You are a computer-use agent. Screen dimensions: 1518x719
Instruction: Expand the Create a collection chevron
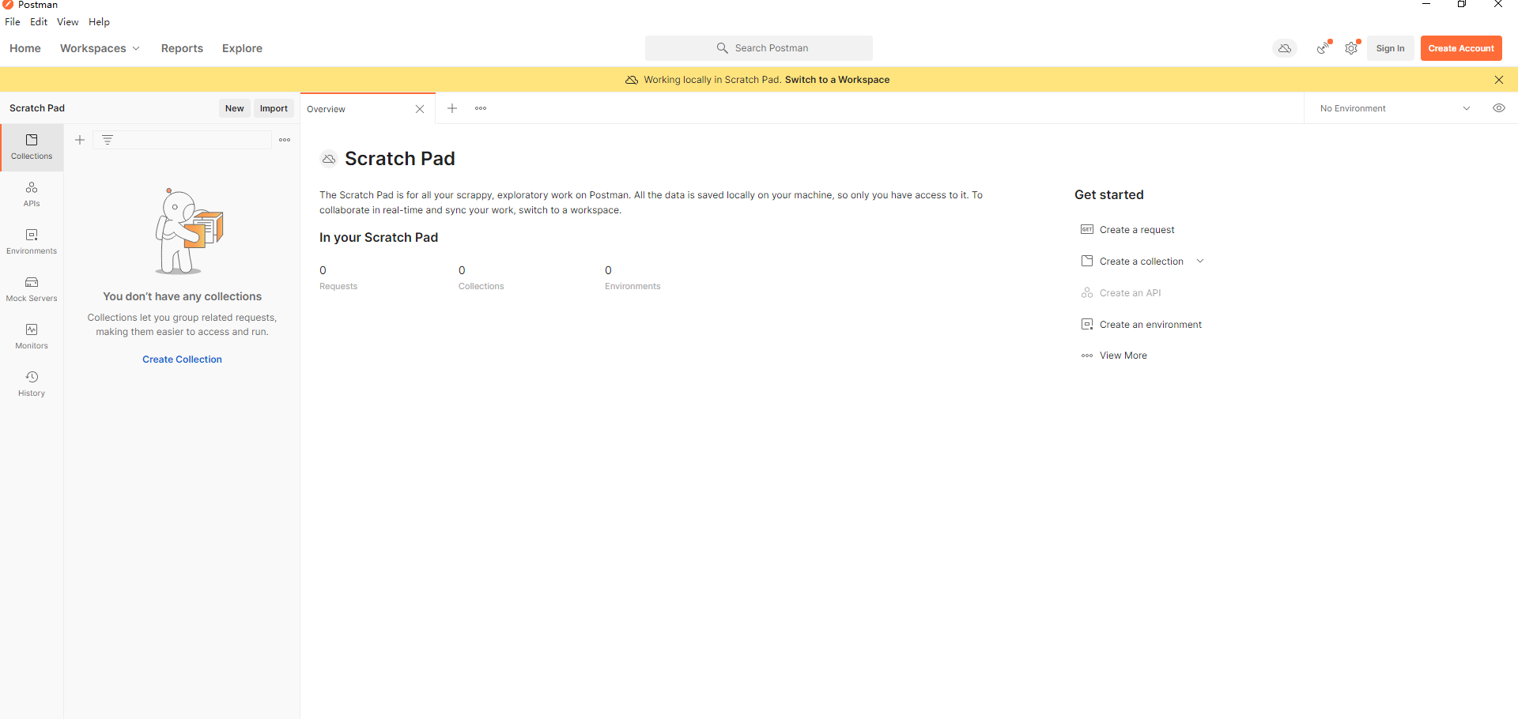[1200, 261]
